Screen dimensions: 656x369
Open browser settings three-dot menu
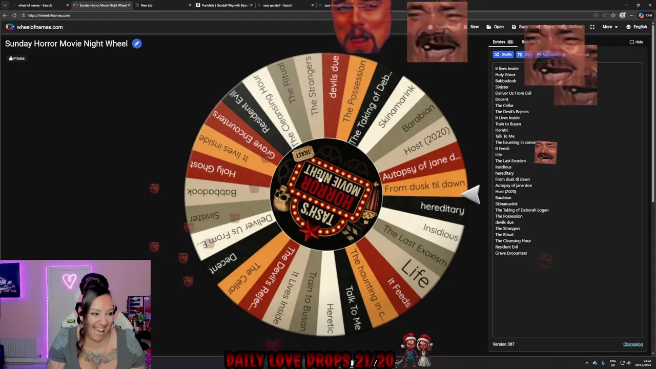pyautogui.click(x=631, y=15)
